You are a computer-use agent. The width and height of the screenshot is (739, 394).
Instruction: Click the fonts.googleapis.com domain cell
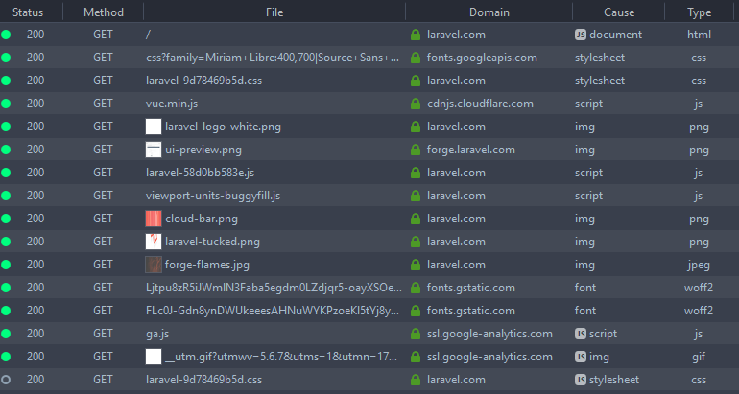tap(482, 58)
